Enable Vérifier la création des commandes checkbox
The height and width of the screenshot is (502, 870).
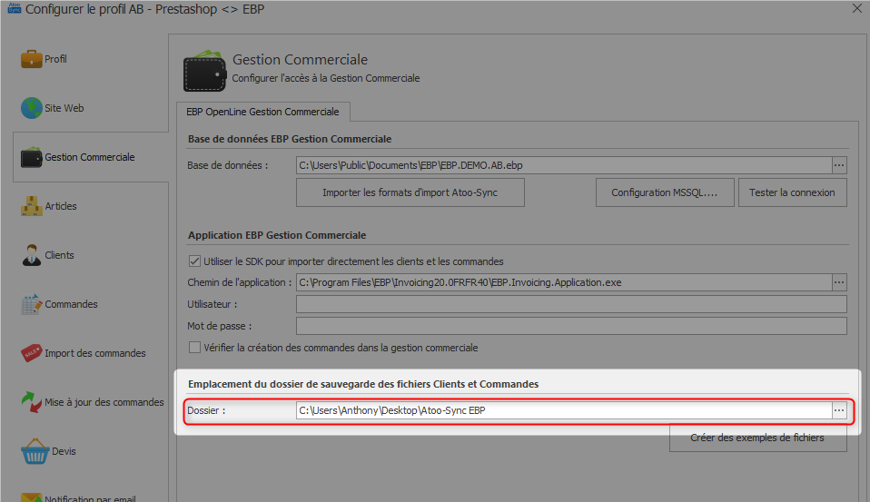click(x=194, y=348)
